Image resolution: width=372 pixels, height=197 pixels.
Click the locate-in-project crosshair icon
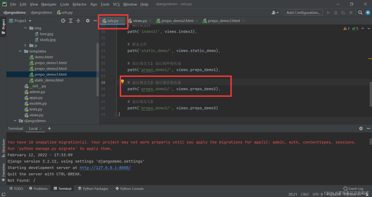point(63,21)
